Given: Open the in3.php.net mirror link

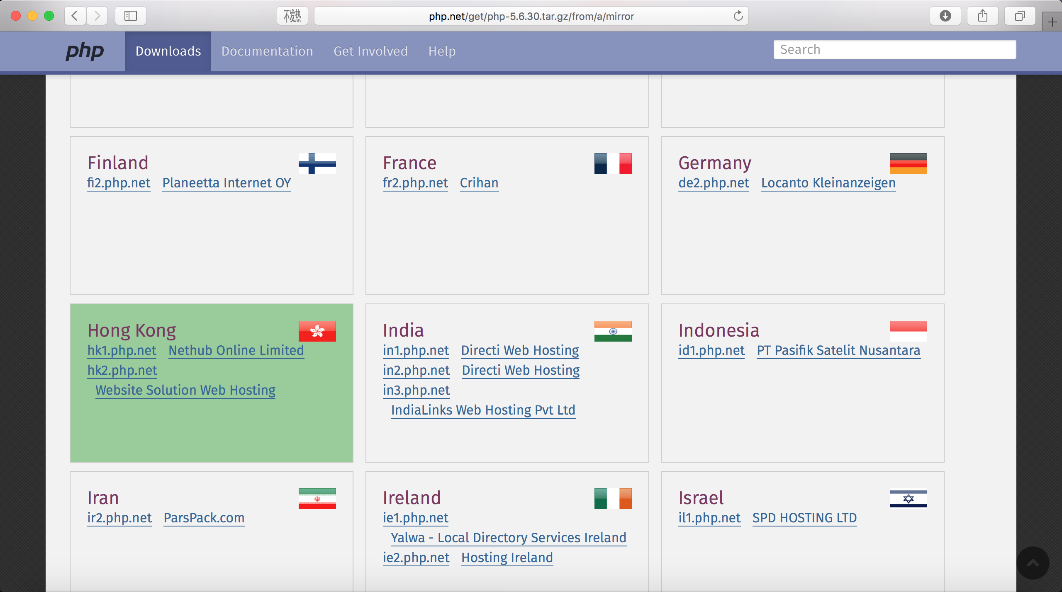Looking at the screenshot, I should (x=416, y=390).
